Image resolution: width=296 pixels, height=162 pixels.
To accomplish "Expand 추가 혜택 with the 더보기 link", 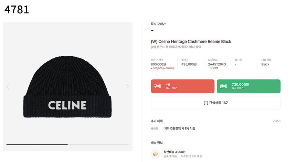I will 276,121.
